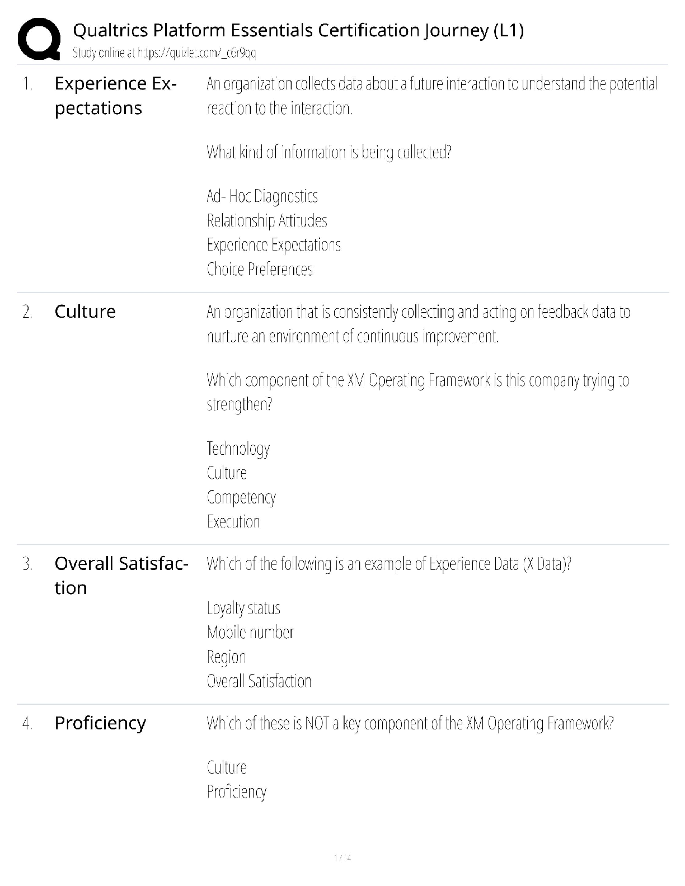Click the 'Relationship Attitudes' answer option
685x886 pixels.
(267, 221)
